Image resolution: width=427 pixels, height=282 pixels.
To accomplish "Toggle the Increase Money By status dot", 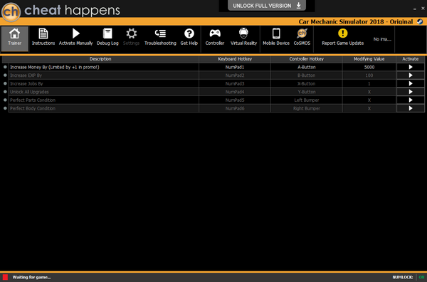I will [5, 67].
